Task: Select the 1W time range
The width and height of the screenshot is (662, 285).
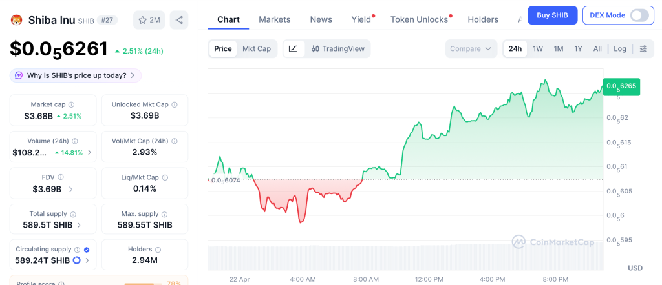Action: pos(538,48)
